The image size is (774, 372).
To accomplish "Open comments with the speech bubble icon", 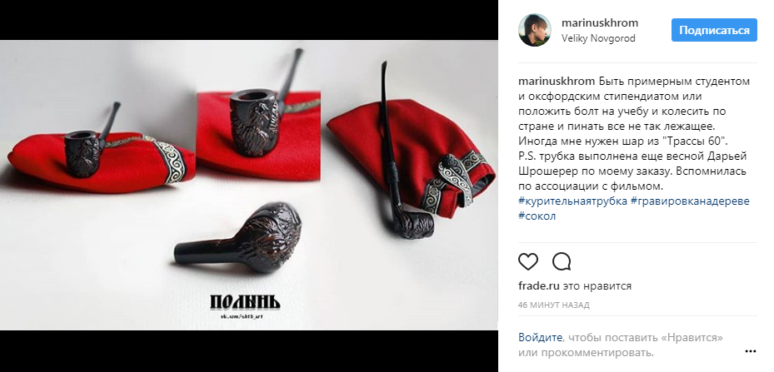I will (x=562, y=261).
